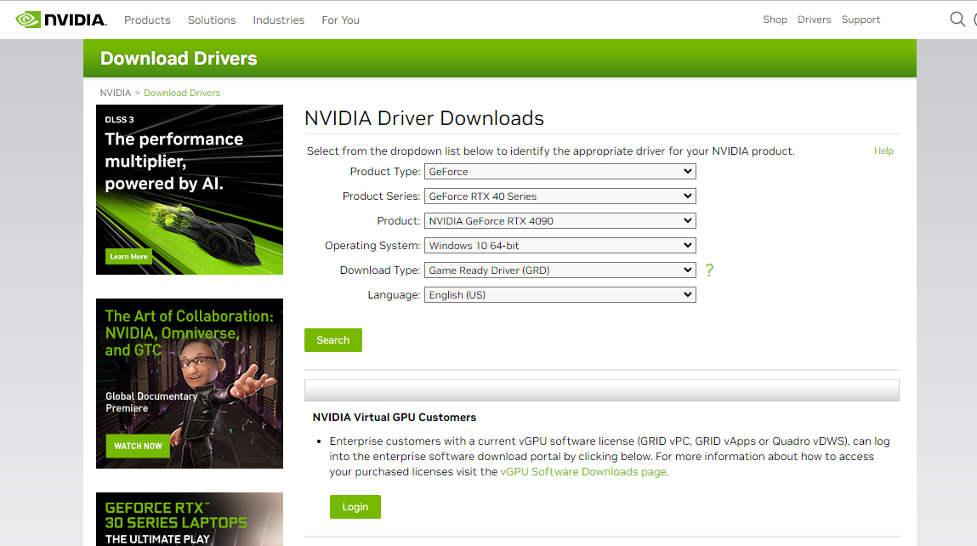Go to Shop in top navigation

tap(775, 20)
